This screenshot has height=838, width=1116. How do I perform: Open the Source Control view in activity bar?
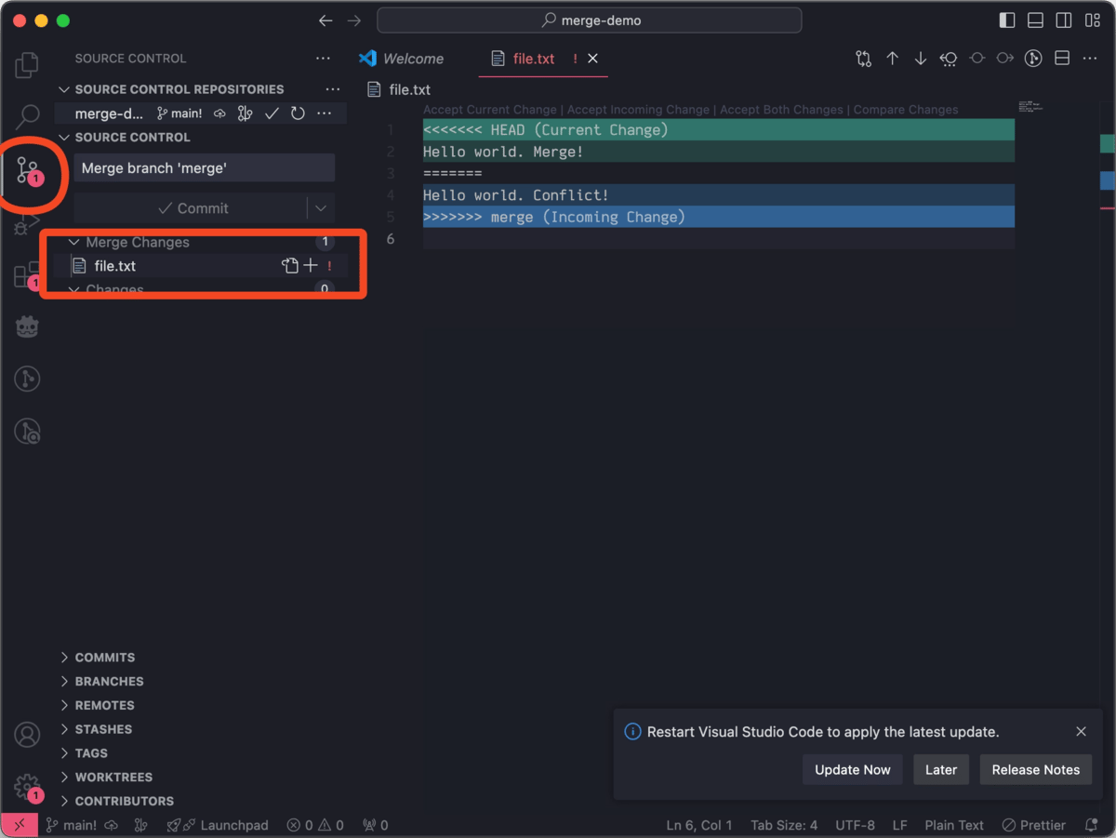(28, 171)
